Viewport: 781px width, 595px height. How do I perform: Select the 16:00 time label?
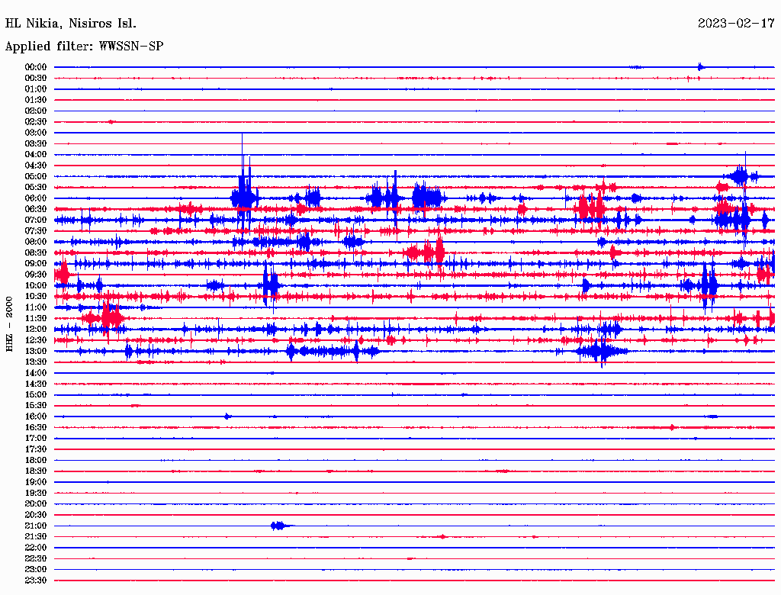pos(36,416)
